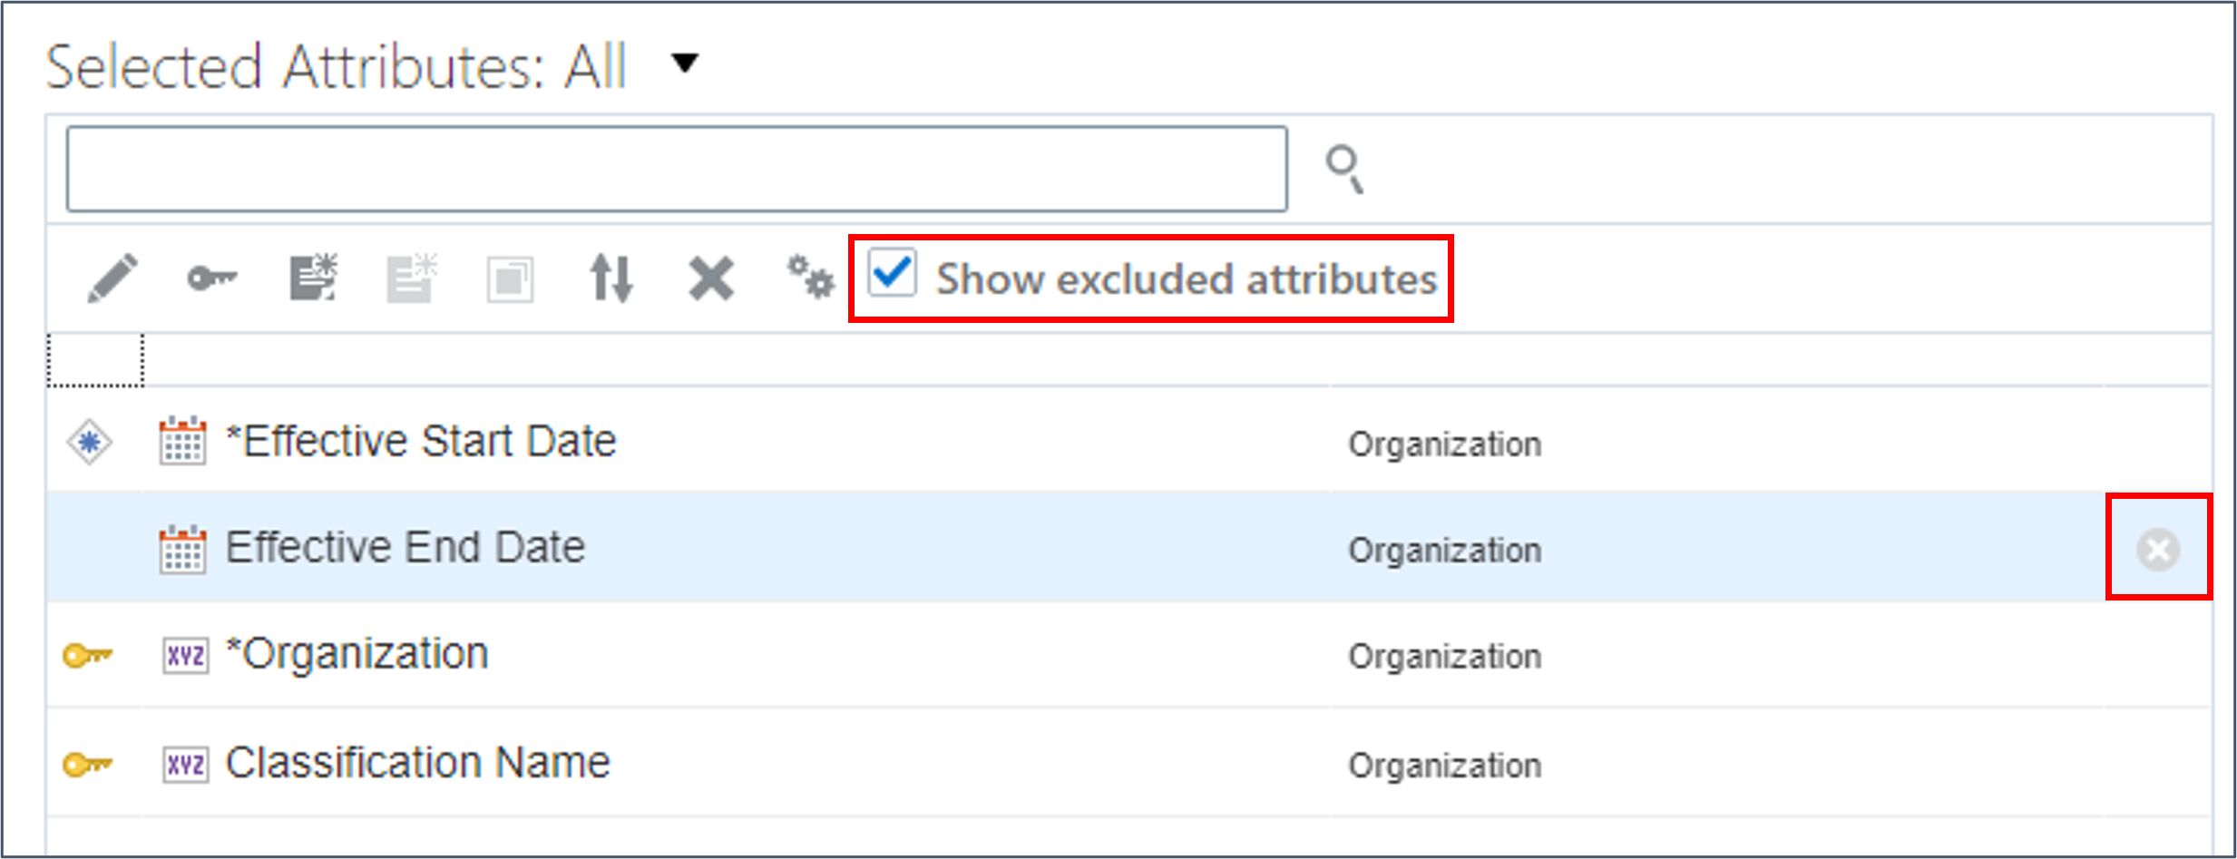Click inside the search input field
The width and height of the screenshot is (2237, 859).
click(676, 169)
